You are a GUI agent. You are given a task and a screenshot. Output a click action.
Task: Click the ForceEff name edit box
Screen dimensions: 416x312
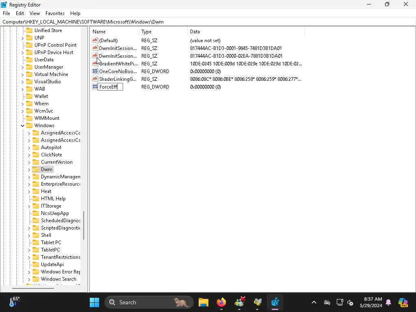(110, 87)
